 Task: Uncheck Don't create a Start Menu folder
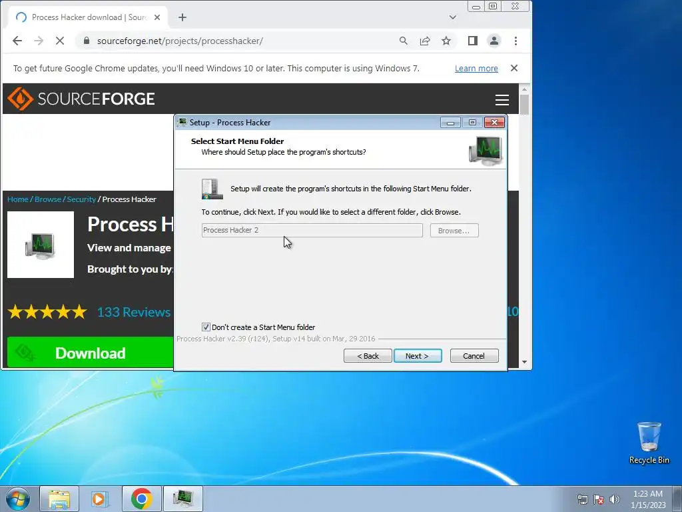206,327
